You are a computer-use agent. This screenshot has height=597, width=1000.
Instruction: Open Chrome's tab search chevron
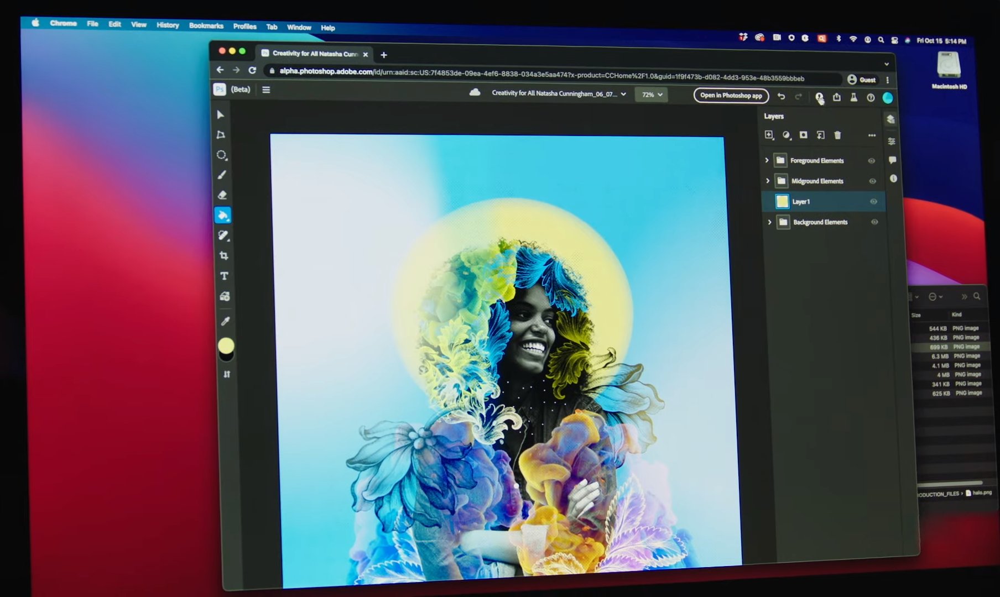tap(886, 64)
